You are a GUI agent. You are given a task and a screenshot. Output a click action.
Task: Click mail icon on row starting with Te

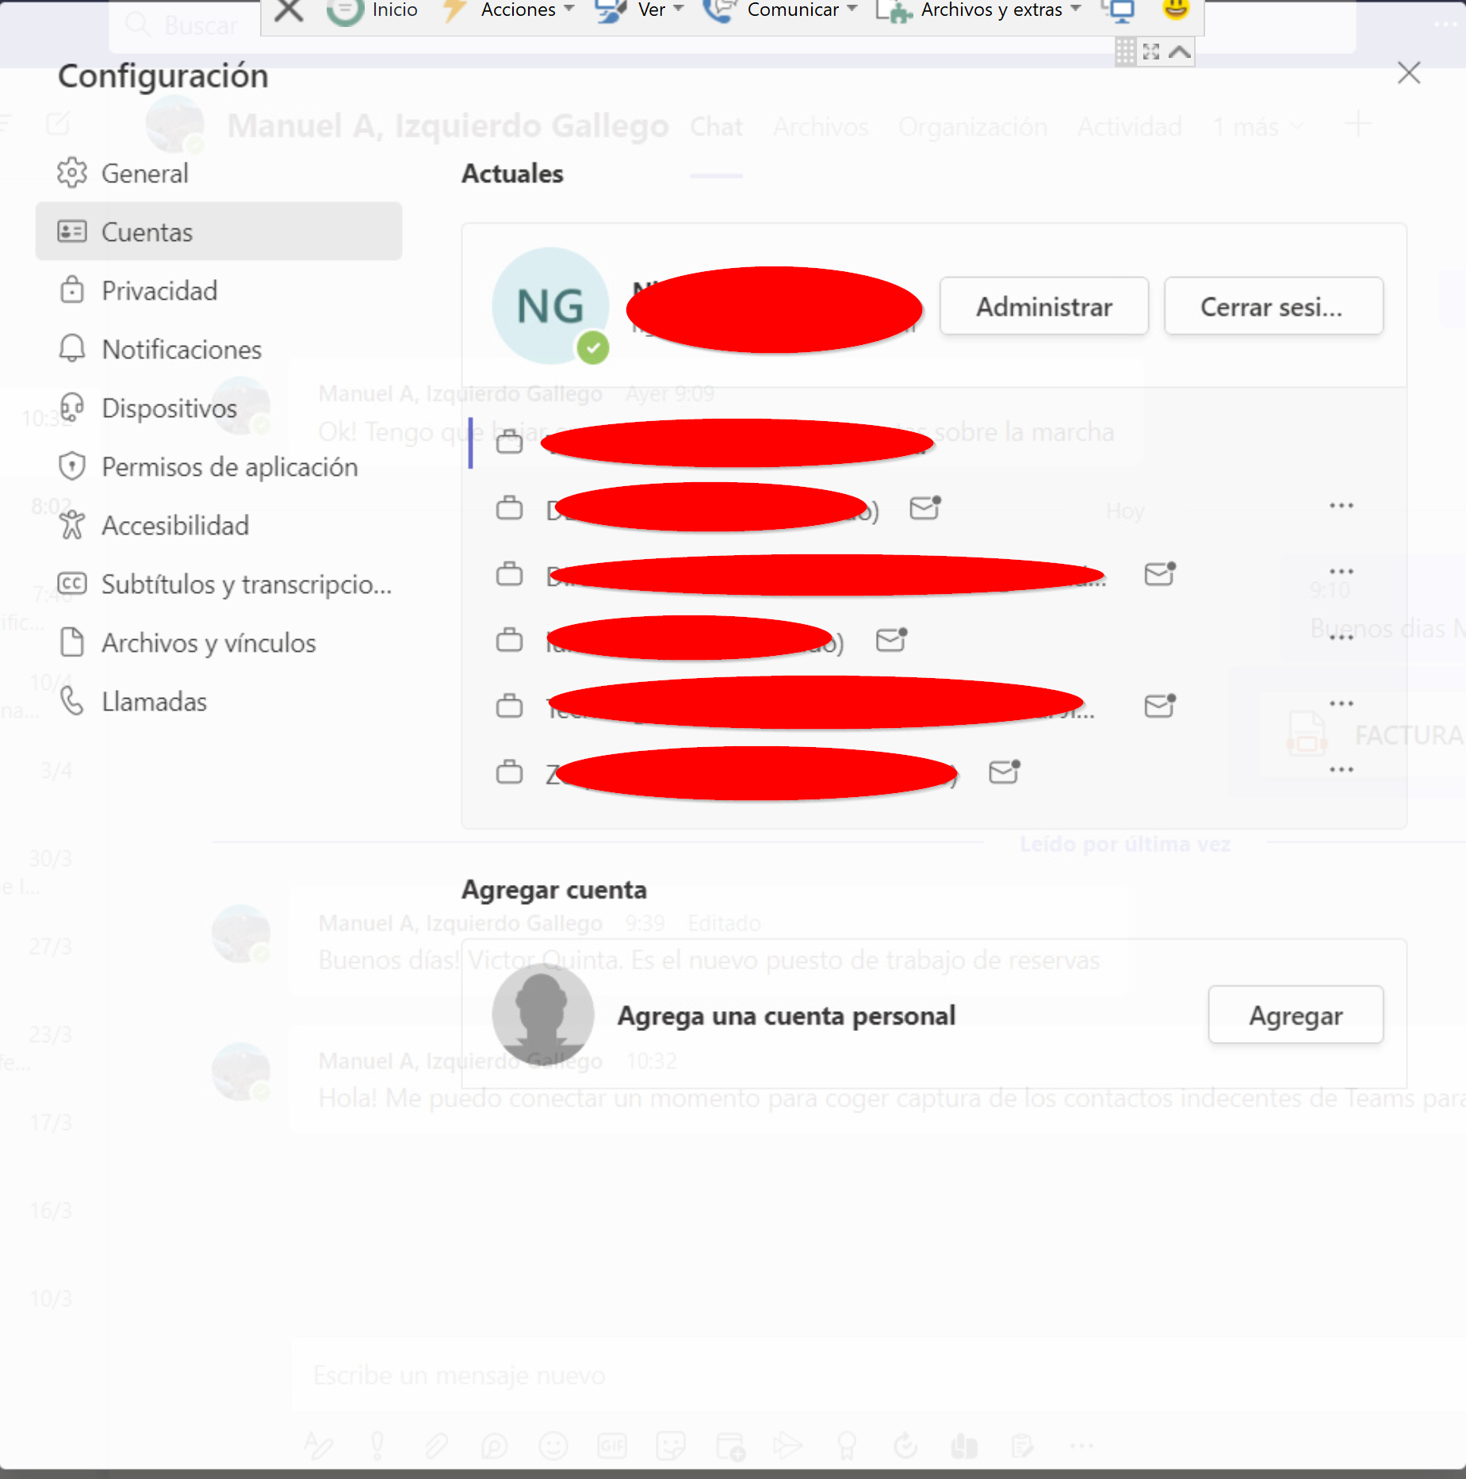pyautogui.click(x=1160, y=706)
